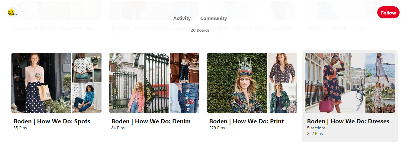Switch to the Activity tab
The width and height of the screenshot is (402, 145).
pos(182,18)
